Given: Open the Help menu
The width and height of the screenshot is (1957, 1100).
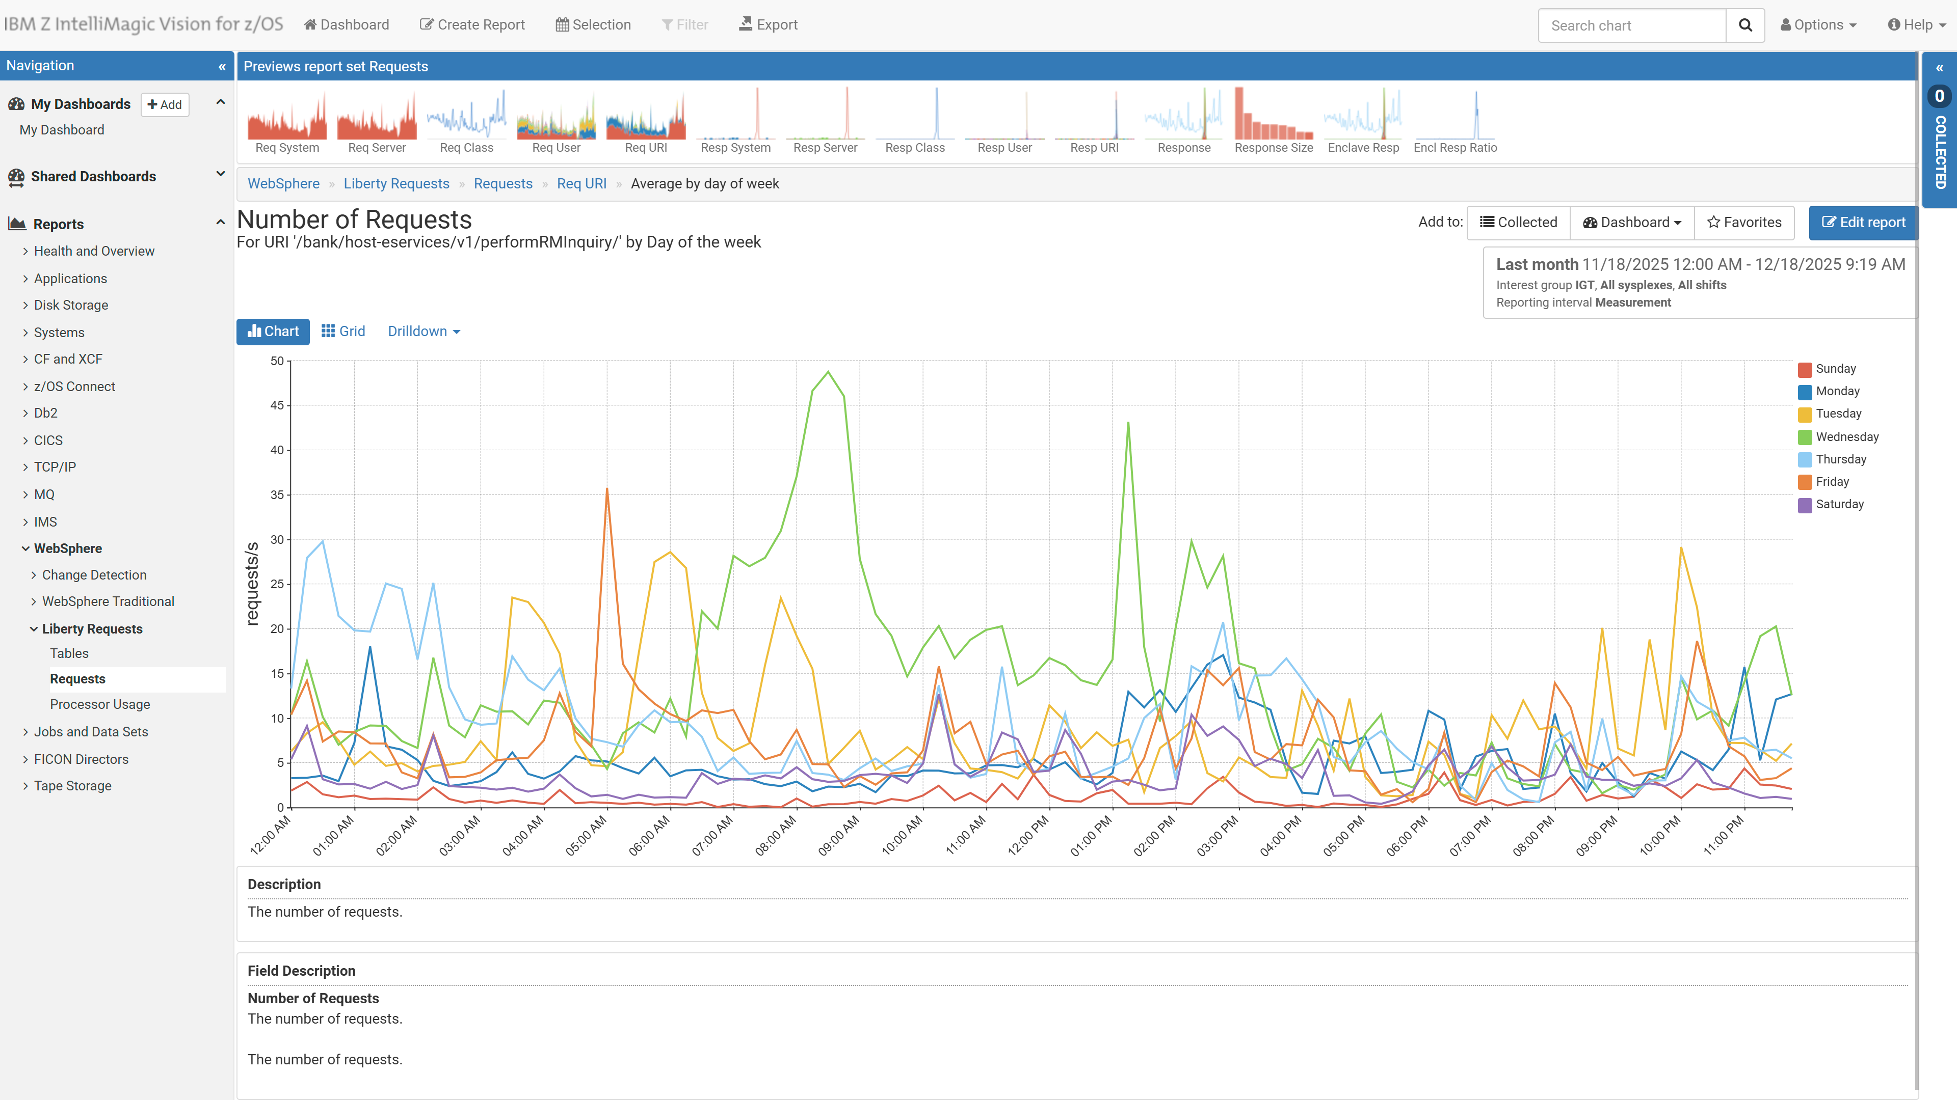Looking at the screenshot, I should pyautogui.click(x=1917, y=25).
